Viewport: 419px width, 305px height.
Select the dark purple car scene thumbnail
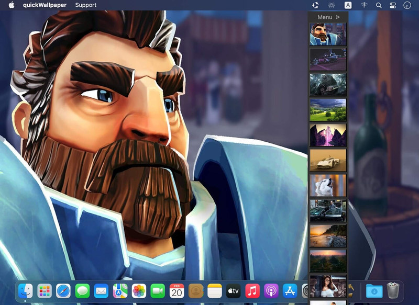click(328, 59)
